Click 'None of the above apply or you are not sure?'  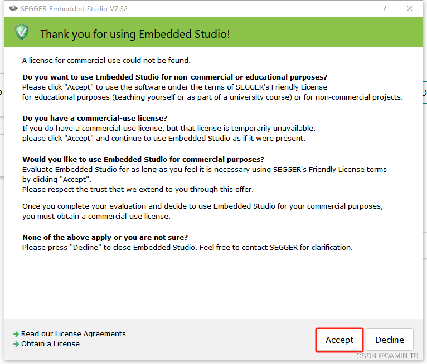tap(105, 237)
